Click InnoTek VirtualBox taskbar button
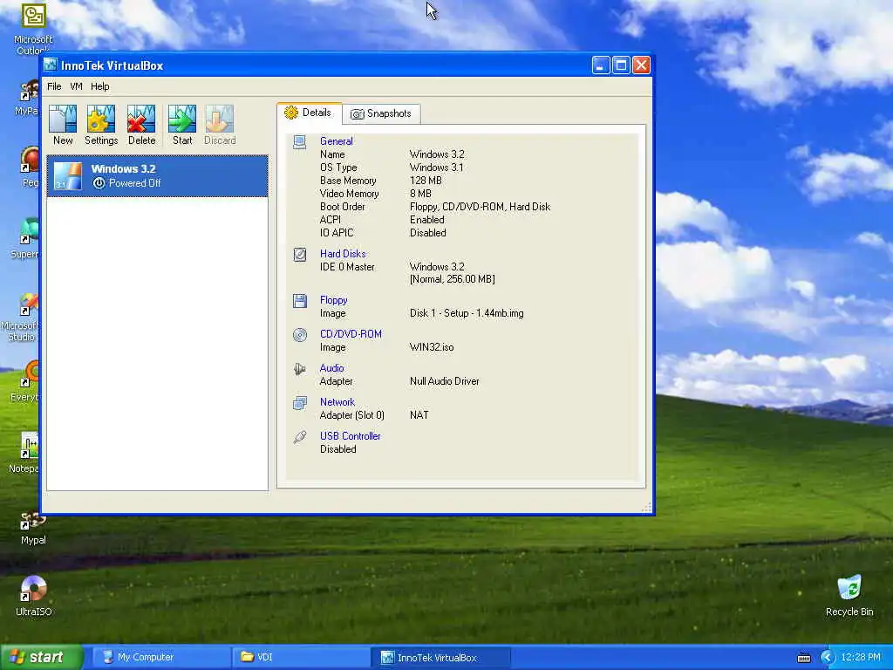This screenshot has height=670, width=893. pyautogui.click(x=440, y=658)
